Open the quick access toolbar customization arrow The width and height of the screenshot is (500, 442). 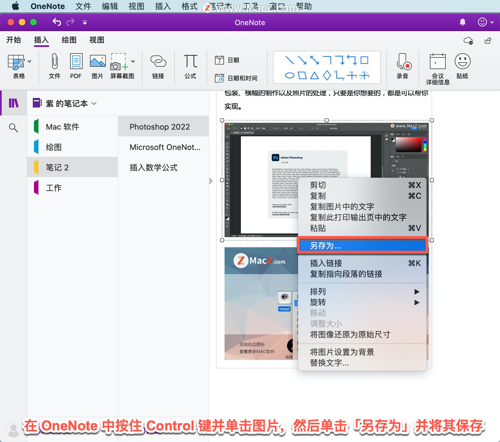click(85, 22)
